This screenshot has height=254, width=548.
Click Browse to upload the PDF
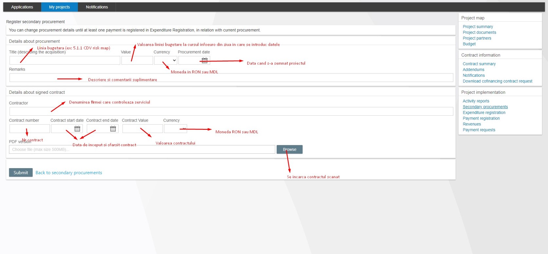(289, 149)
